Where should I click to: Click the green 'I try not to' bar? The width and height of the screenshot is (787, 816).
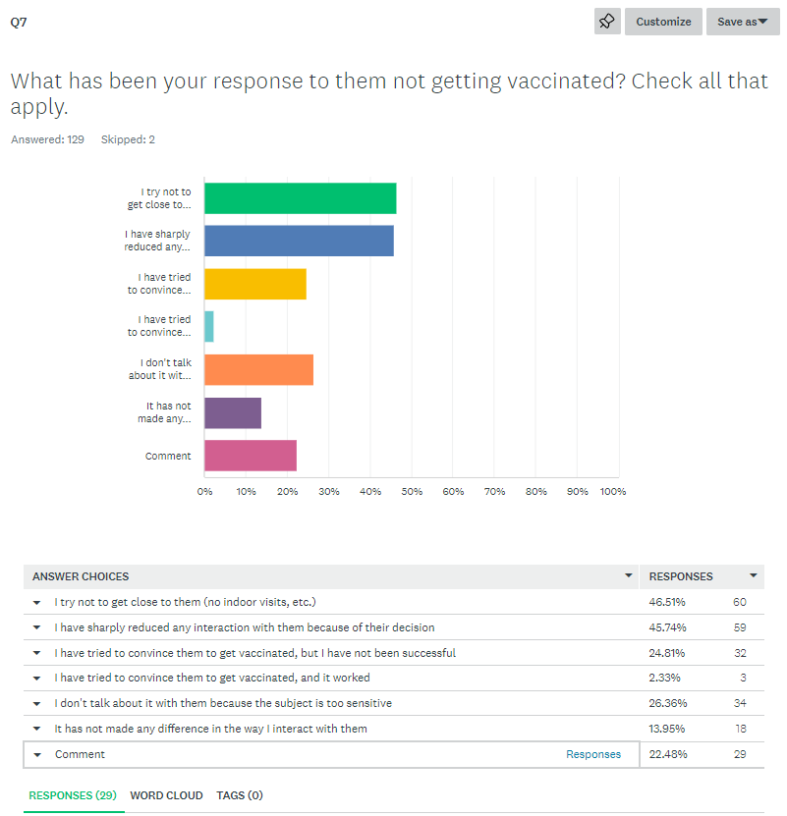[300, 198]
